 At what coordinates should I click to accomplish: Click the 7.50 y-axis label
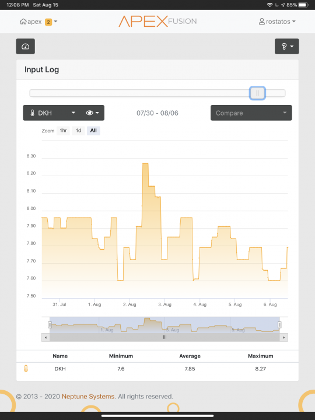[x=31, y=296]
